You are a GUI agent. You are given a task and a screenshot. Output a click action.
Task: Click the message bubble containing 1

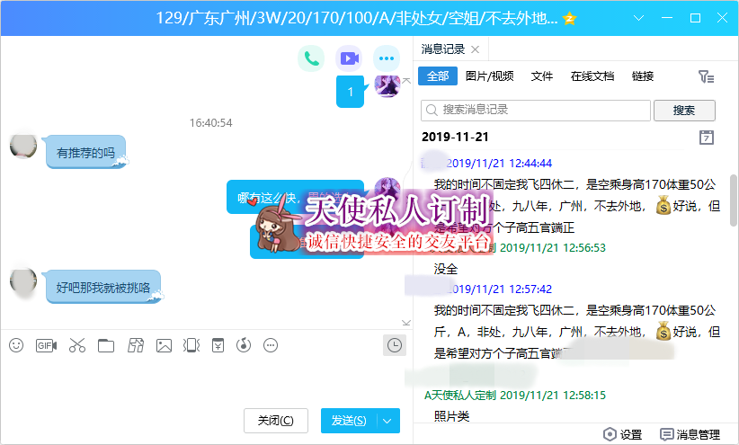351,92
